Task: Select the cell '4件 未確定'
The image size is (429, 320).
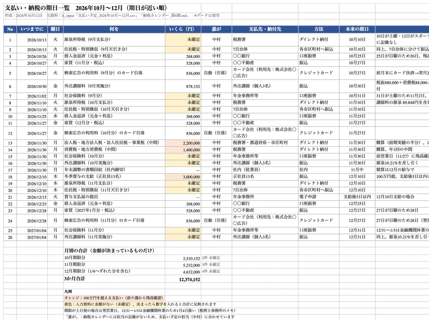Action: (216, 271)
